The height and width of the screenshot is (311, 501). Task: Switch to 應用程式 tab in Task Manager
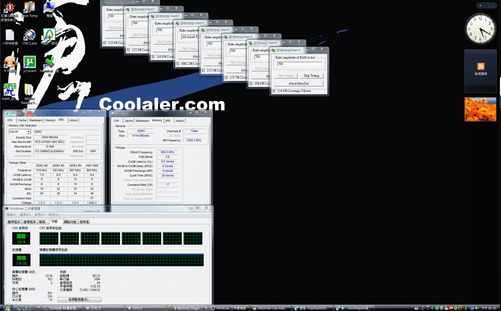tap(14, 222)
